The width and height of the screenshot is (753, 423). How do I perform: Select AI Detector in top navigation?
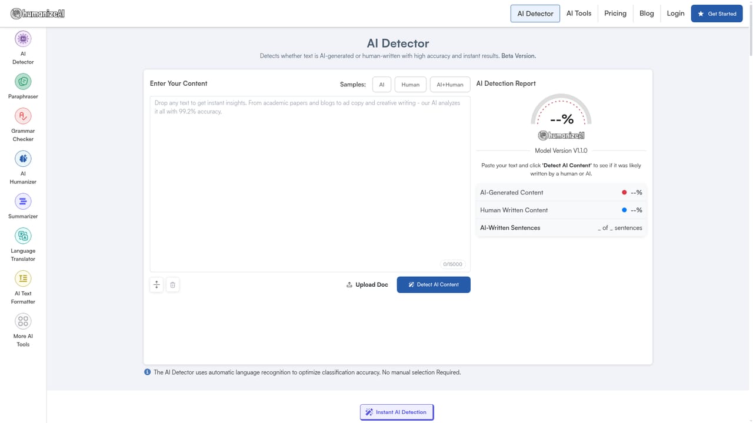click(x=535, y=14)
